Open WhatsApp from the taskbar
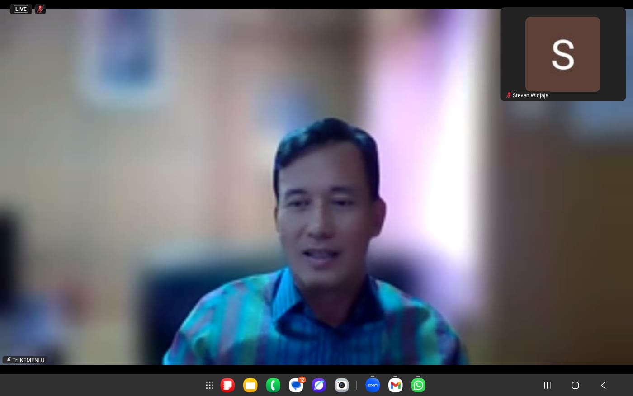The height and width of the screenshot is (396, 633). tap(418, 385)
